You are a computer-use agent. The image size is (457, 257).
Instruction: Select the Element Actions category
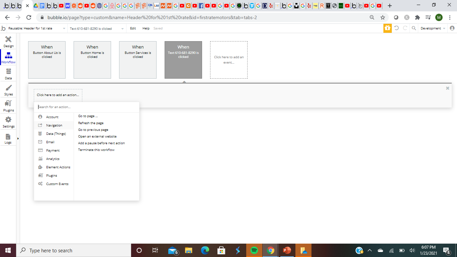(x=54, y=167)
